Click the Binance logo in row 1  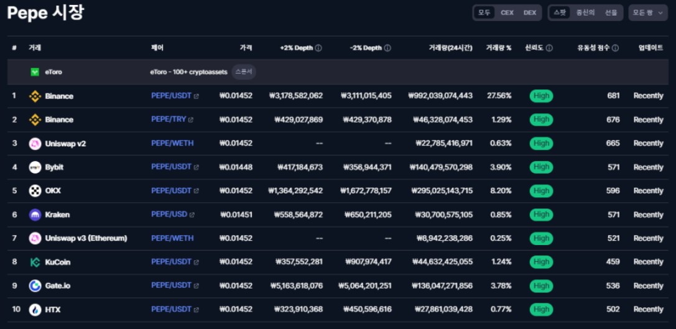35,96
